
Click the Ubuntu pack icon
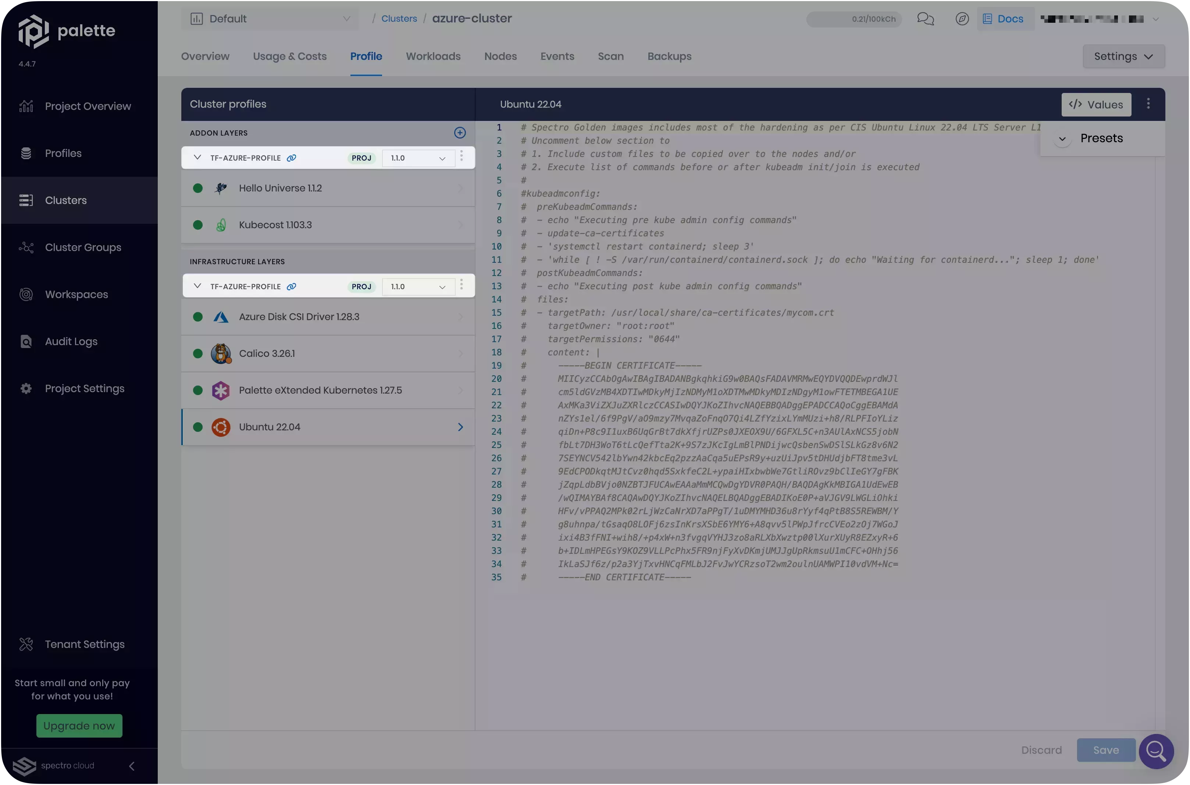tap(221, 427)
